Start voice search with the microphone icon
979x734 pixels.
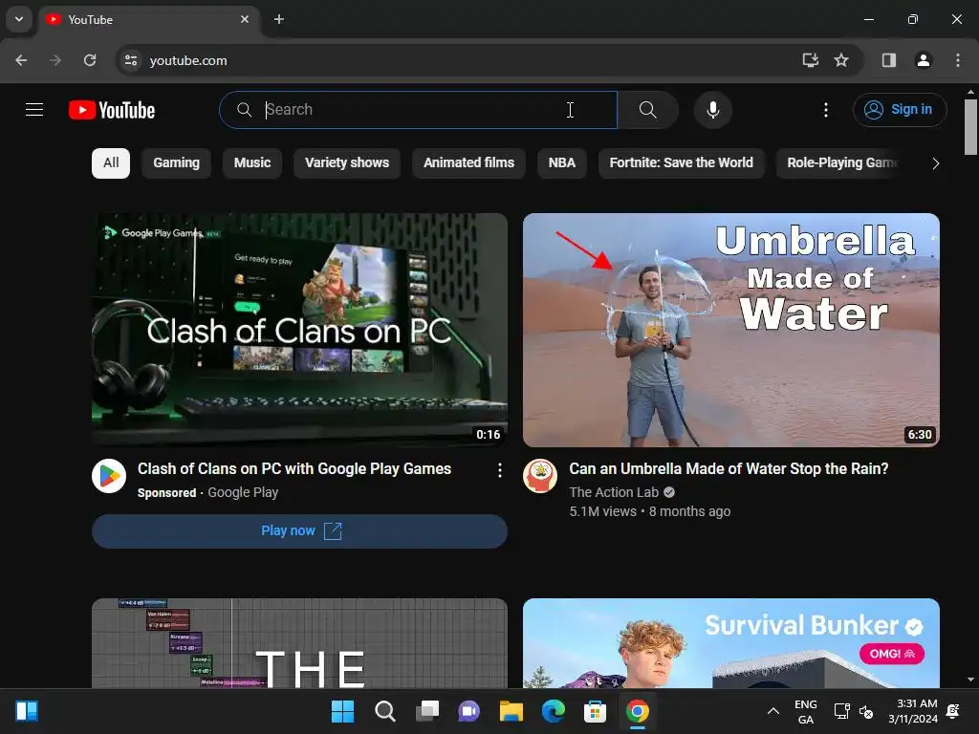tap(712, 110)
